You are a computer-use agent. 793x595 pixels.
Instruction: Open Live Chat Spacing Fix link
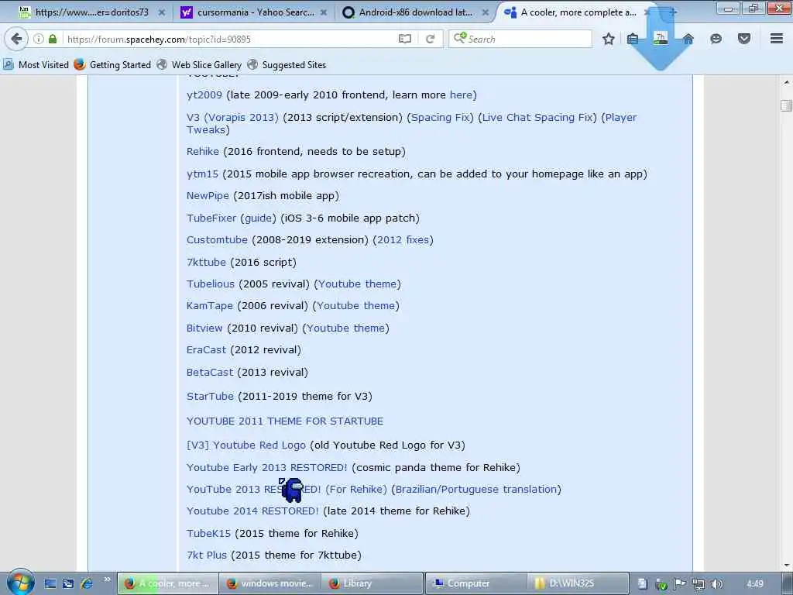(537, 118)
